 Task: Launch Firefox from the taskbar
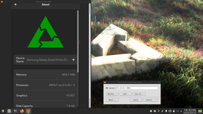coord(22,111)
